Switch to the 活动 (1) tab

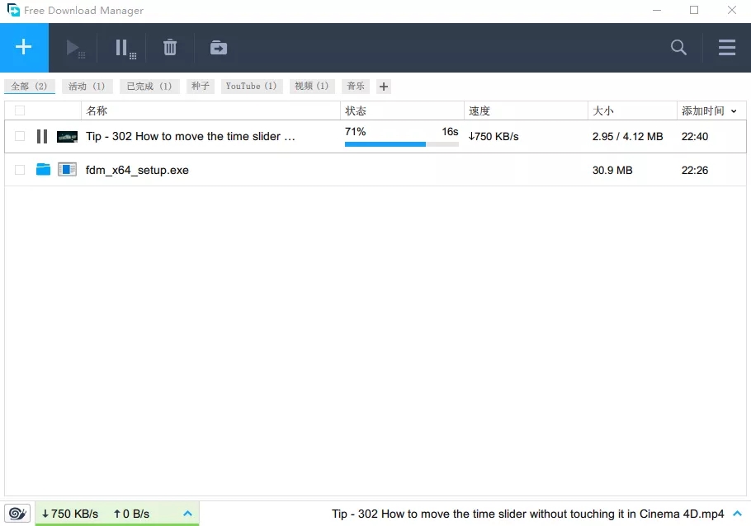(x=87, y=86)
